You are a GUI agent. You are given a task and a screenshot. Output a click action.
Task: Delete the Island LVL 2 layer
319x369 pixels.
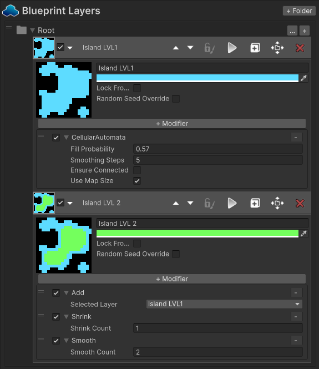pos(300,203)
